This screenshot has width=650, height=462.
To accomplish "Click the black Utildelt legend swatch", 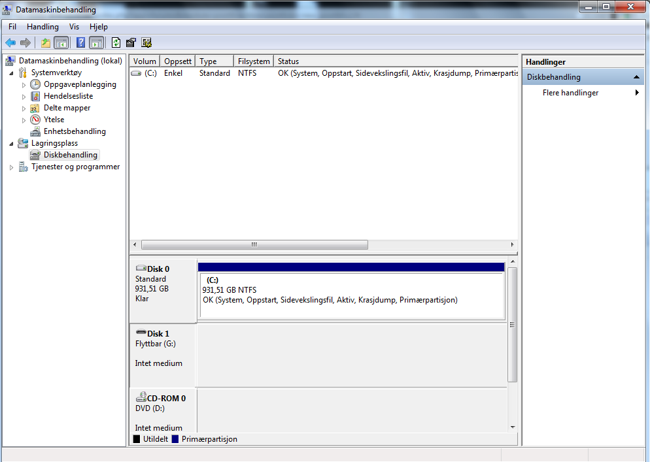I will tap(137, 438).
